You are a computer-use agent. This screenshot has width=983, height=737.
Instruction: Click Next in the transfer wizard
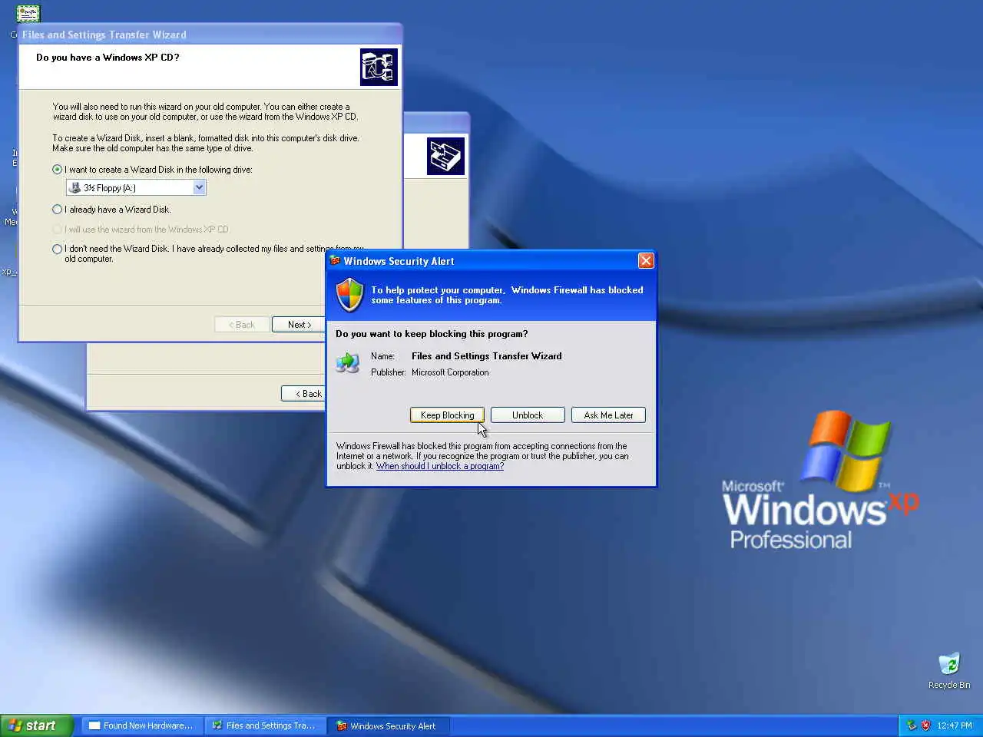pos(300,325)
